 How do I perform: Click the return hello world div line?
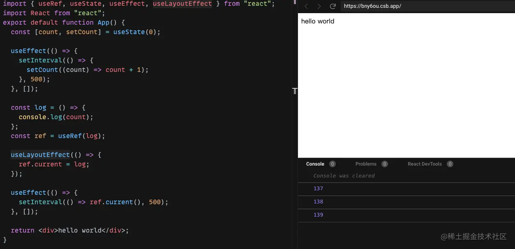(x=70, y=231)
